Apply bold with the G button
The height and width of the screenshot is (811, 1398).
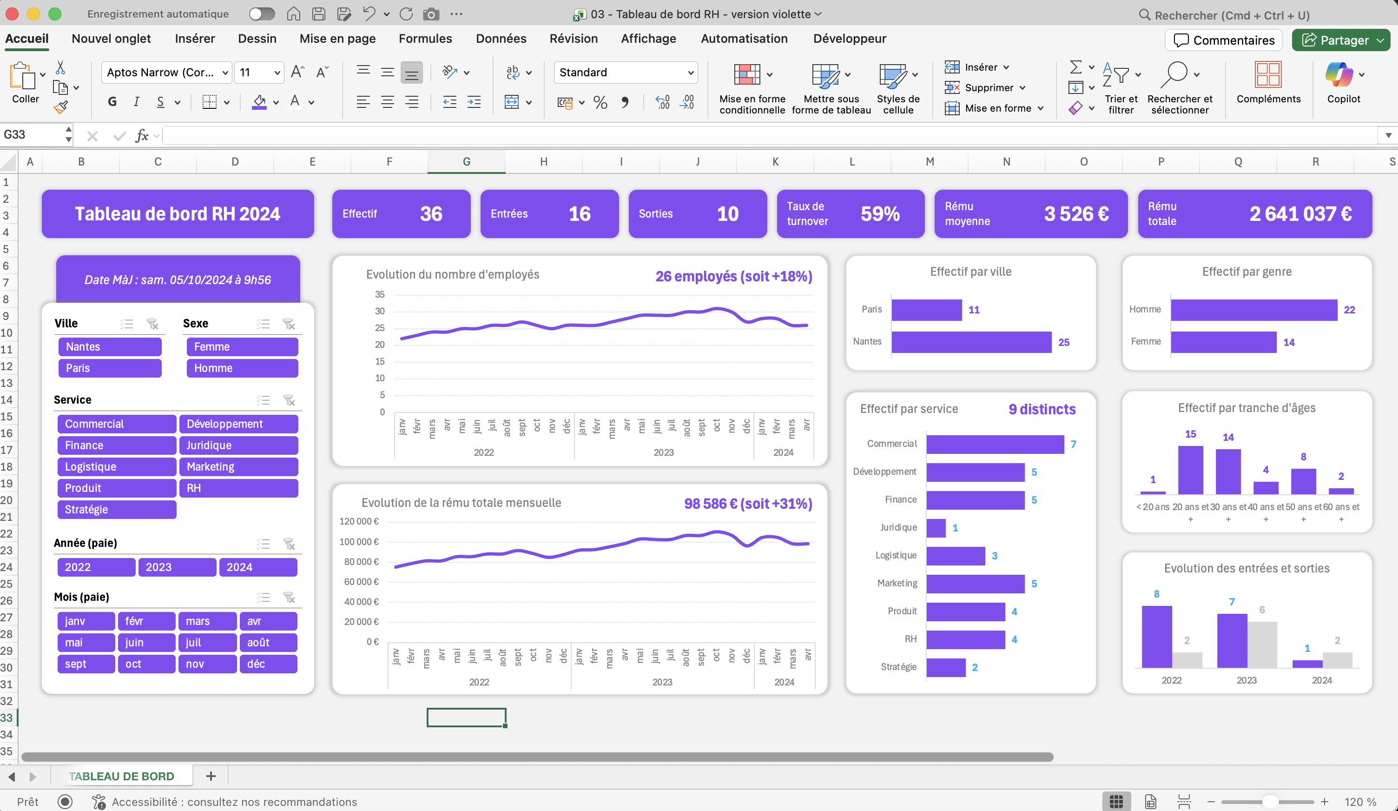(x=112, y=101)
